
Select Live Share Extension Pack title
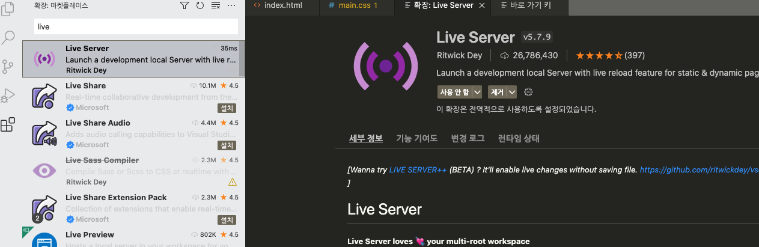[x=116, y=197]
